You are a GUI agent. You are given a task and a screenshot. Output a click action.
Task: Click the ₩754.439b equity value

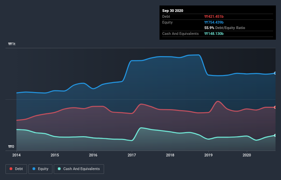point(214,22)
